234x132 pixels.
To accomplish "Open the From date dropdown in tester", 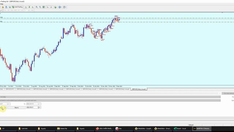I will click(x=9, y=104).
